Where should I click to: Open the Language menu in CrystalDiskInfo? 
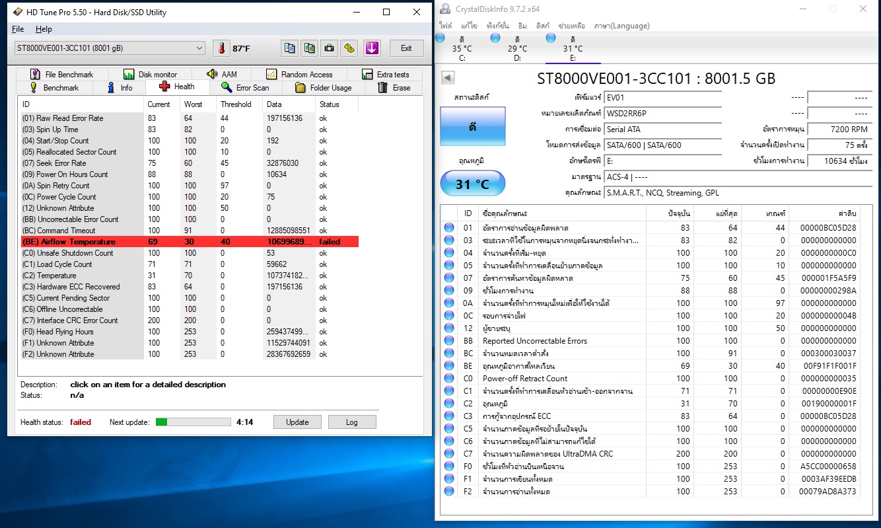[621, 26]
